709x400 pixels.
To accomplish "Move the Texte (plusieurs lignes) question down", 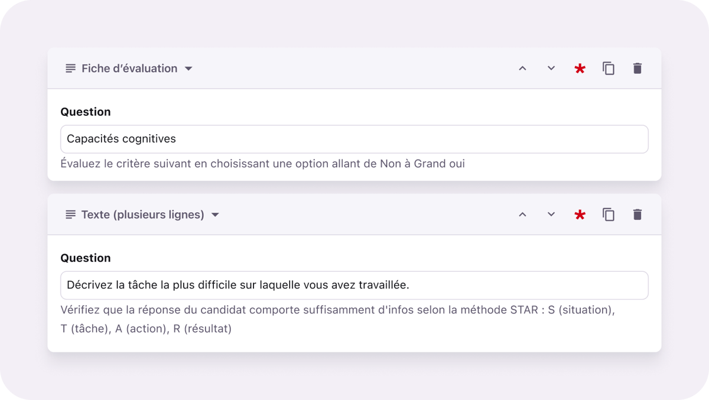I will click(551, 214).
